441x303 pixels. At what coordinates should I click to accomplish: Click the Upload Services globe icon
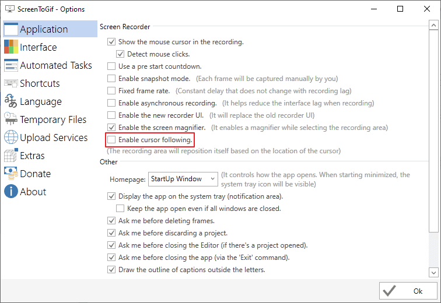[11, 138]
